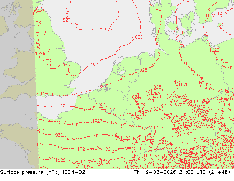Click the 1022 isobar label in top-right corner

(222, 13)
